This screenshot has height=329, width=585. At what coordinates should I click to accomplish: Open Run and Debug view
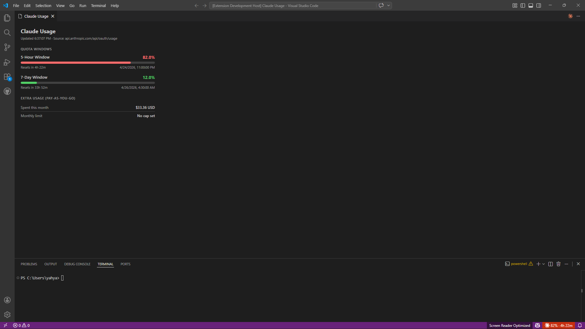click(7, 62)
